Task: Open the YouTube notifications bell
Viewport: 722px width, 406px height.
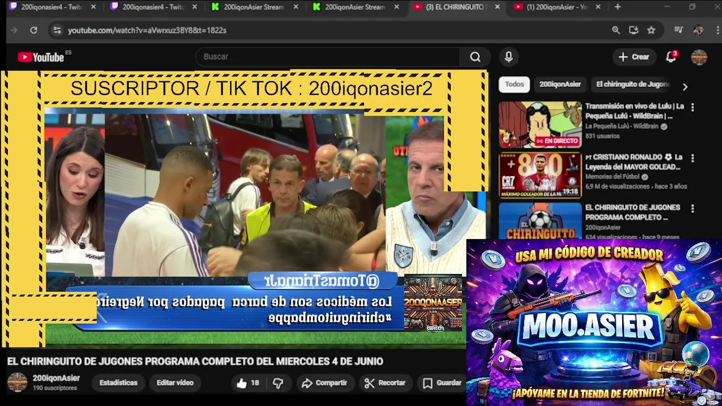Action: pos(671,57)
